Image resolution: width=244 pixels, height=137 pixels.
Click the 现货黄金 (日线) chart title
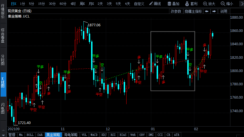(20, 11)
